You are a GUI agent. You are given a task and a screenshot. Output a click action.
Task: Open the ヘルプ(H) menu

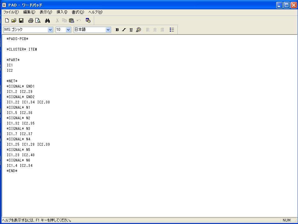click(x=95, y=12)
